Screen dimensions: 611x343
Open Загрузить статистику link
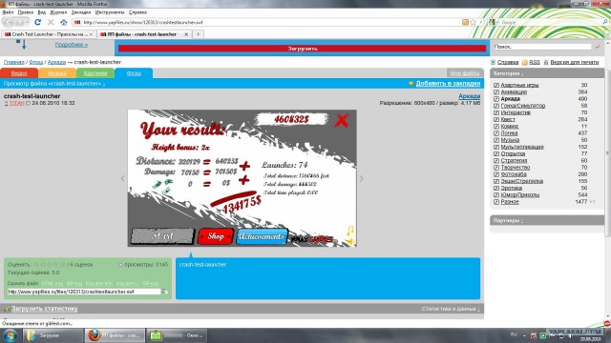coord(45,309)
